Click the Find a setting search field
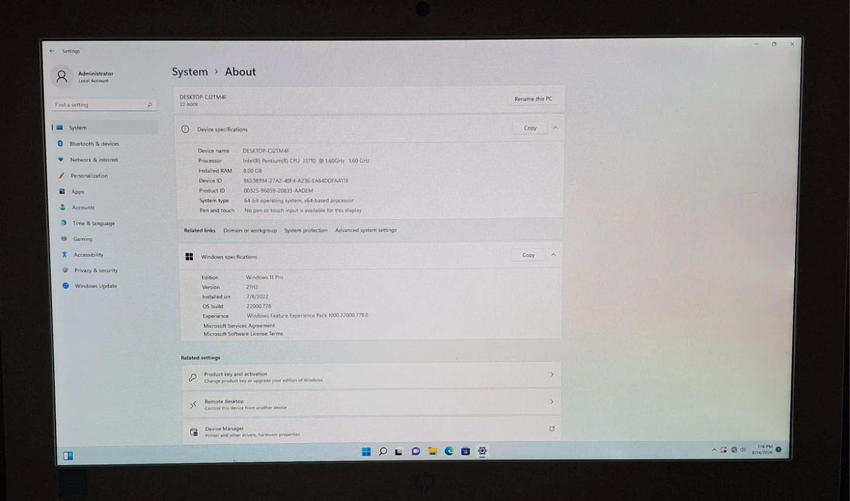This screenshot has height=501, width=850. coord(103,105)
